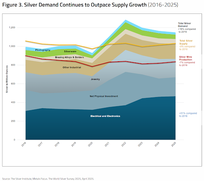Select the 600 y-axis tick label

pos(13,84)
